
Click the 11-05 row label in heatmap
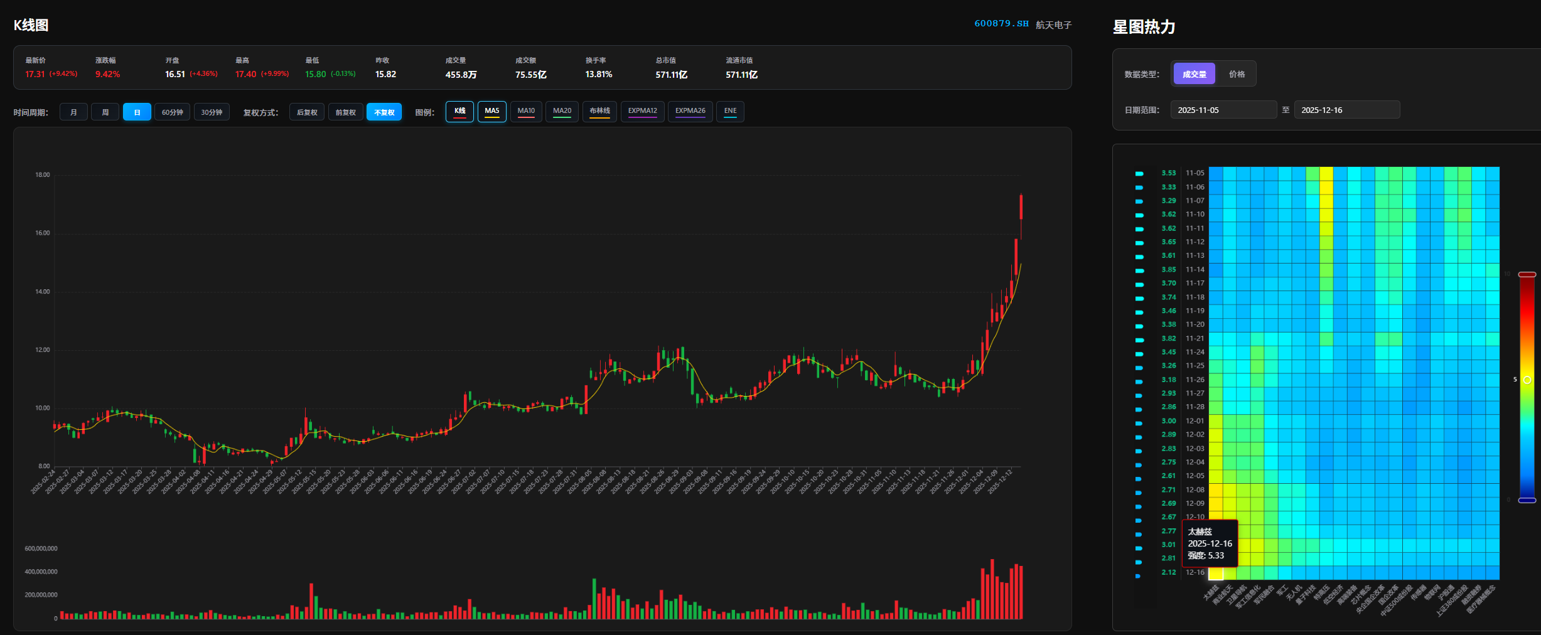1195,173
